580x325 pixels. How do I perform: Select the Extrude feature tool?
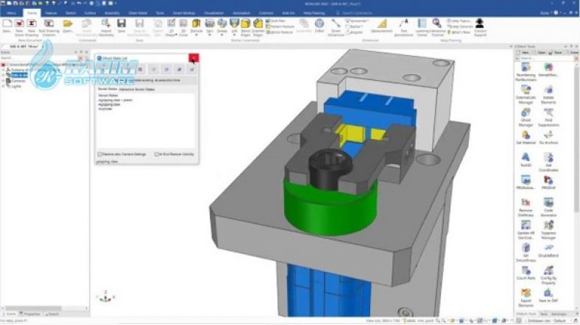197,24
